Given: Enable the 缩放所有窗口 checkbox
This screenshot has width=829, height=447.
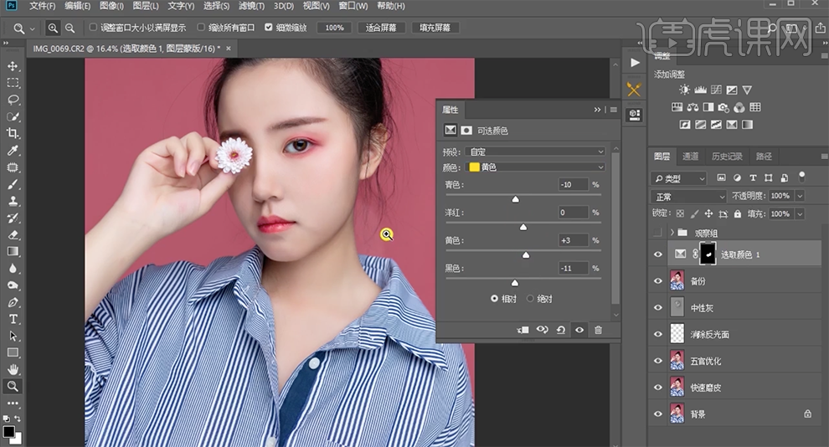Looking at the screenshot, I should coord(201,28).
